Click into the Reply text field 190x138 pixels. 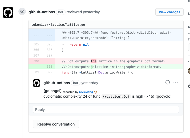[106, 109]
